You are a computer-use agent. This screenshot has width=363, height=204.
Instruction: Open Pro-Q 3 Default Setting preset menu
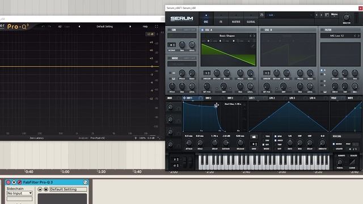(x=104, y=27)
